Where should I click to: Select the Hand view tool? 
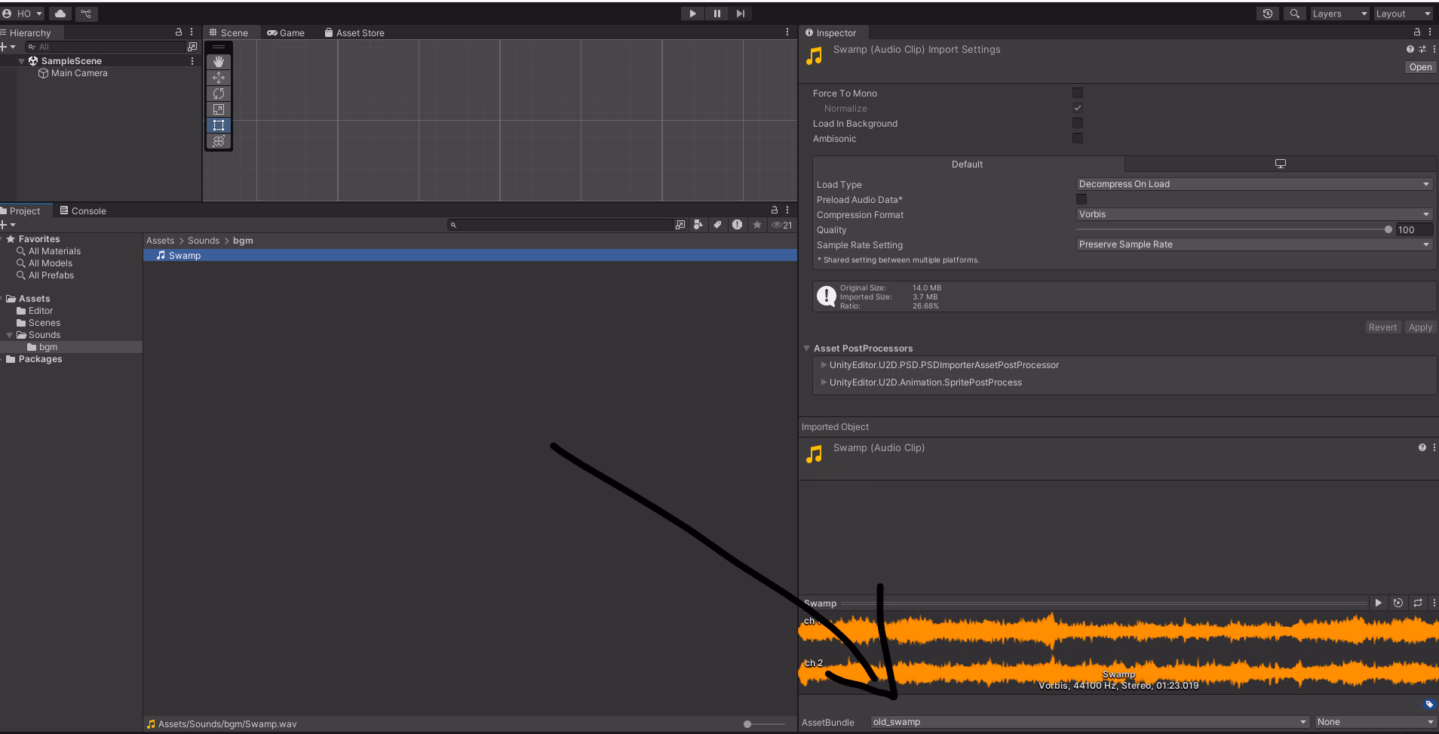(219, 62)
